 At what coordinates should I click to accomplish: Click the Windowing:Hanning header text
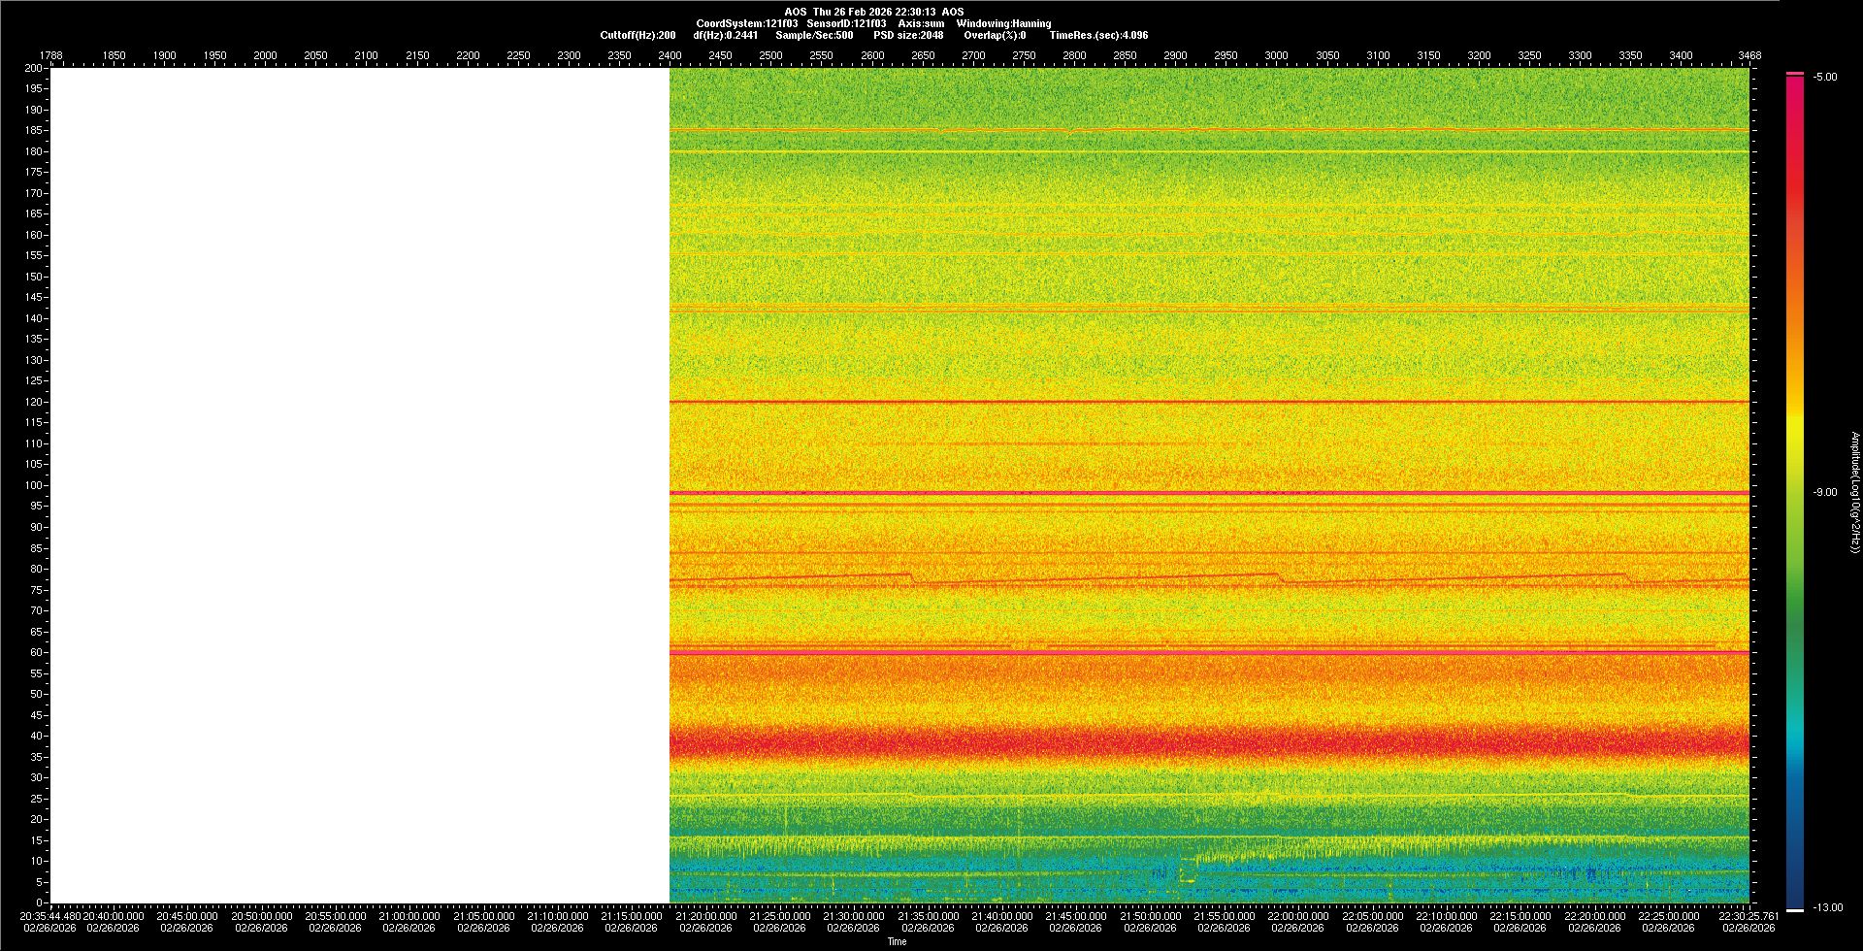(x=1003, y=23)
